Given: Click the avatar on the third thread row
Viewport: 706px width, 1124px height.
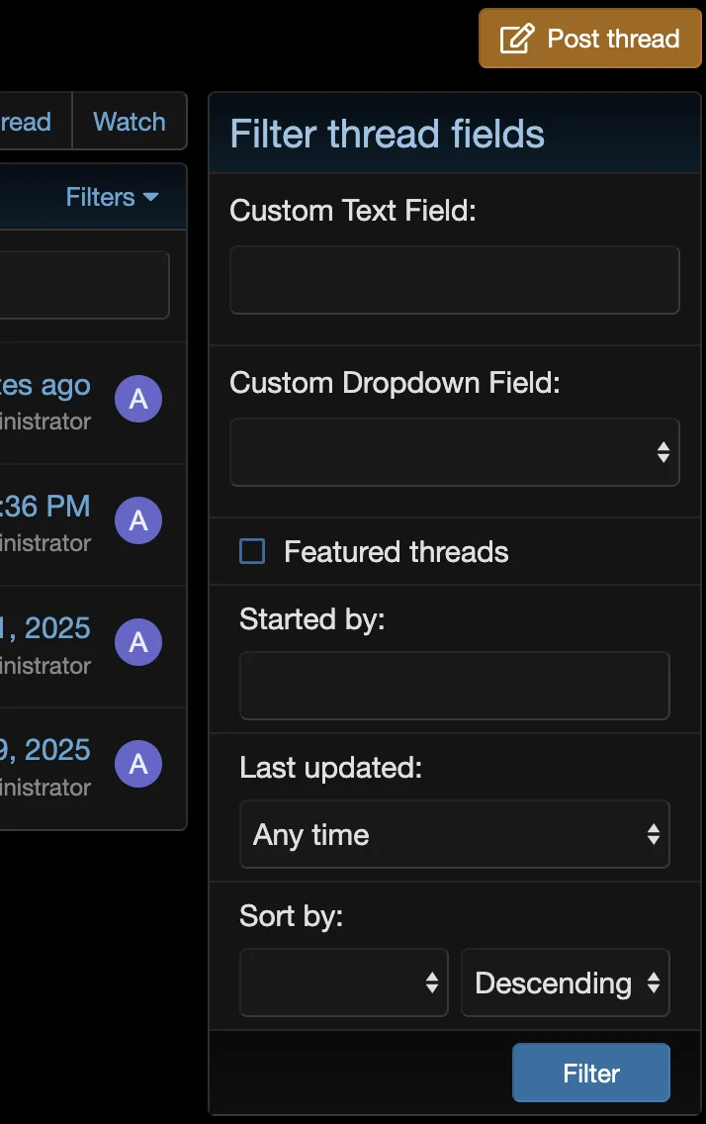Looking at the screenshot, I should 138,643.
